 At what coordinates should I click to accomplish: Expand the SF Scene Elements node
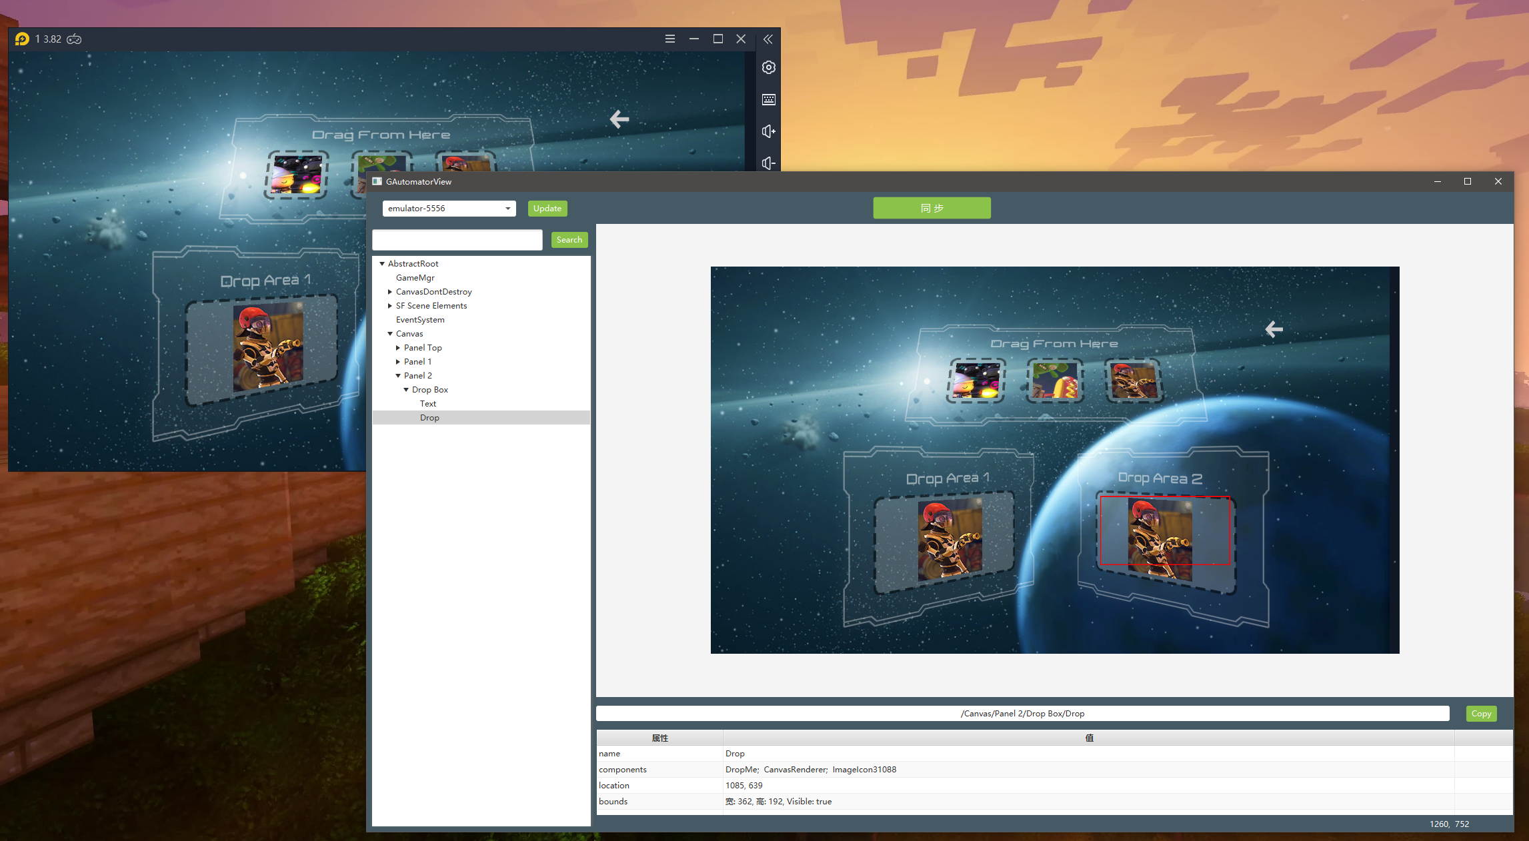click(x=390, y=306)
